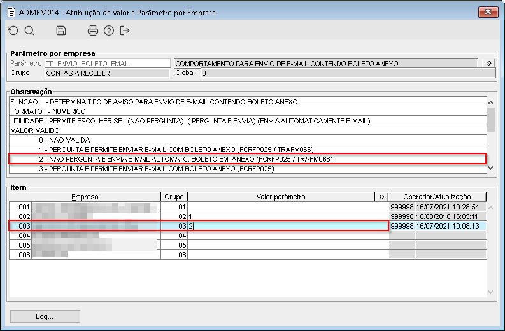Image resolution: width=505 pixels, height=331 pixels.
Task: Save changes with the floppy disk icon
Action: pyautogui.click(x=61, y=31)
